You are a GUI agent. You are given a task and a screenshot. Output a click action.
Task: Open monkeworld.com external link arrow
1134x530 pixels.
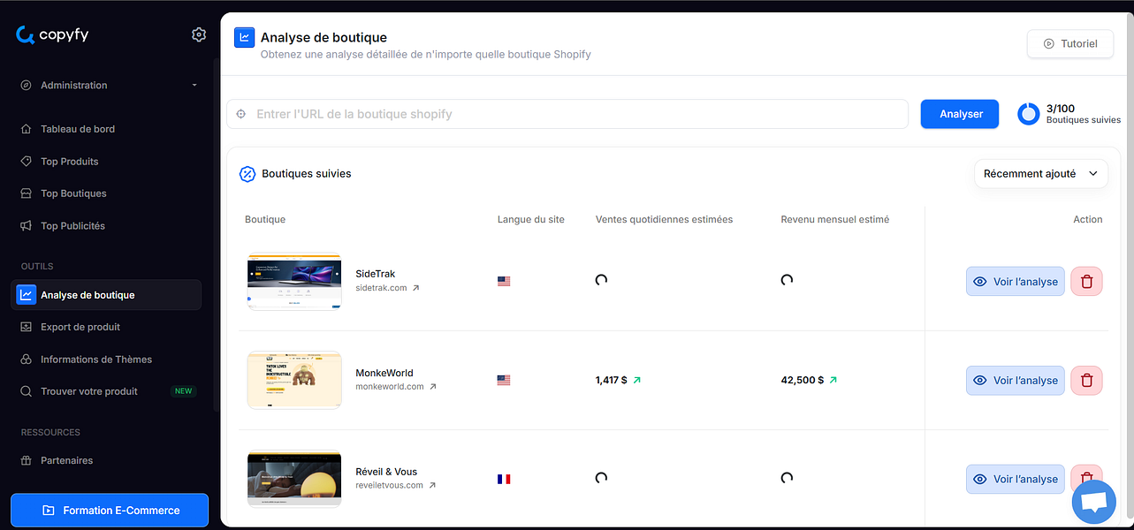point(433,387)
